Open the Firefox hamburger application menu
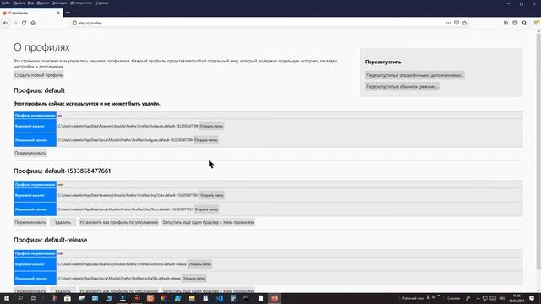 click(536, 23)
